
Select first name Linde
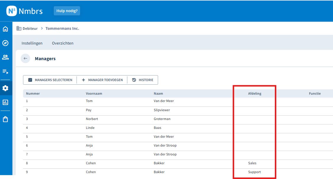click(x=90, y=128)
